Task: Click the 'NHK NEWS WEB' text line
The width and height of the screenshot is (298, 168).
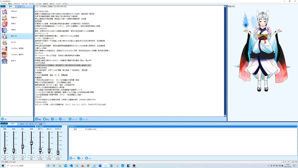Action: point(42,12)
